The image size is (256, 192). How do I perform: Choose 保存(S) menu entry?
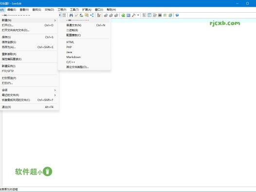[x=29, y=37]
